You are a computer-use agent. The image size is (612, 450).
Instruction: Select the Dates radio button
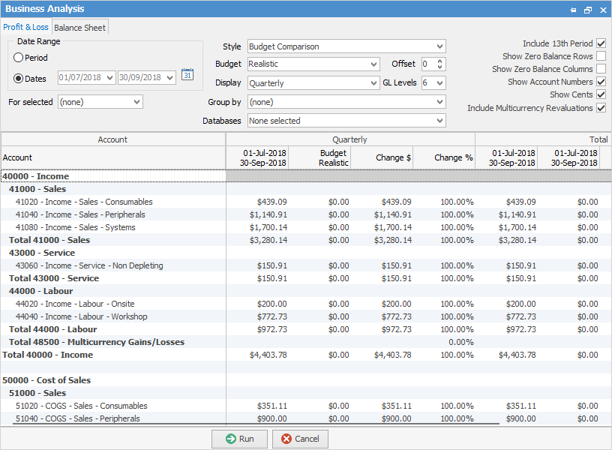(18, 78)
